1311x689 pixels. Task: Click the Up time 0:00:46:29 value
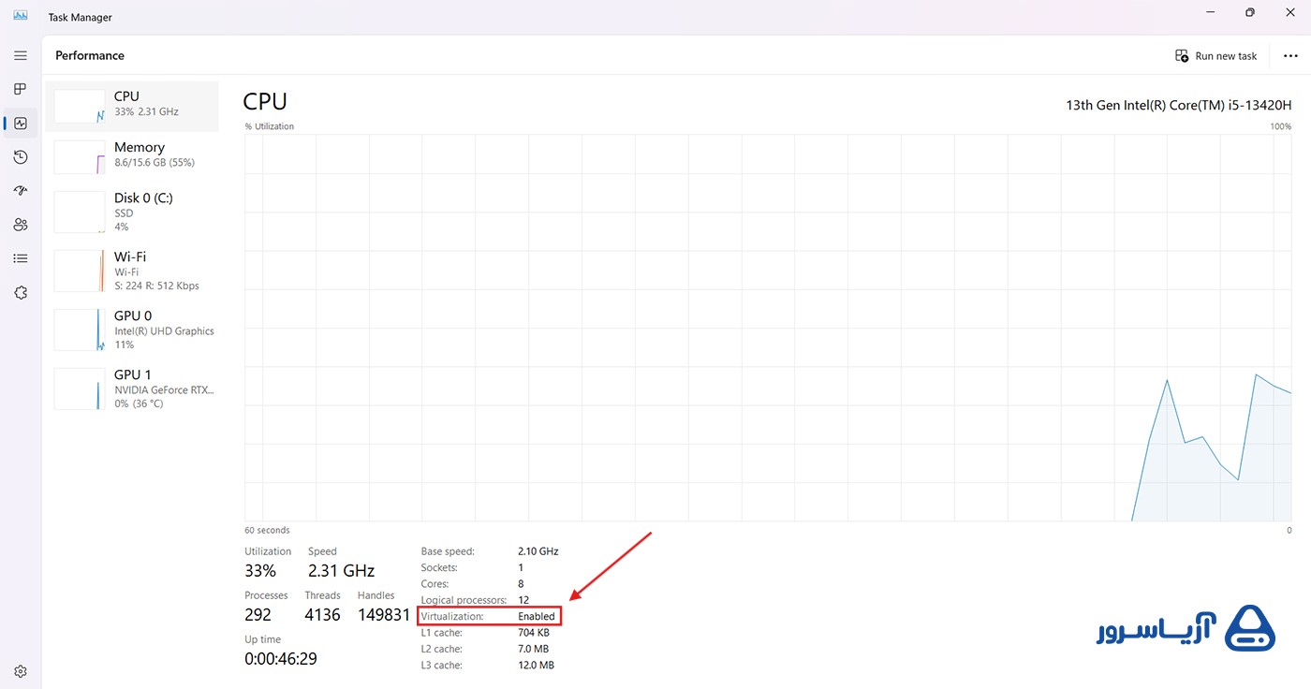click(281, 659)
